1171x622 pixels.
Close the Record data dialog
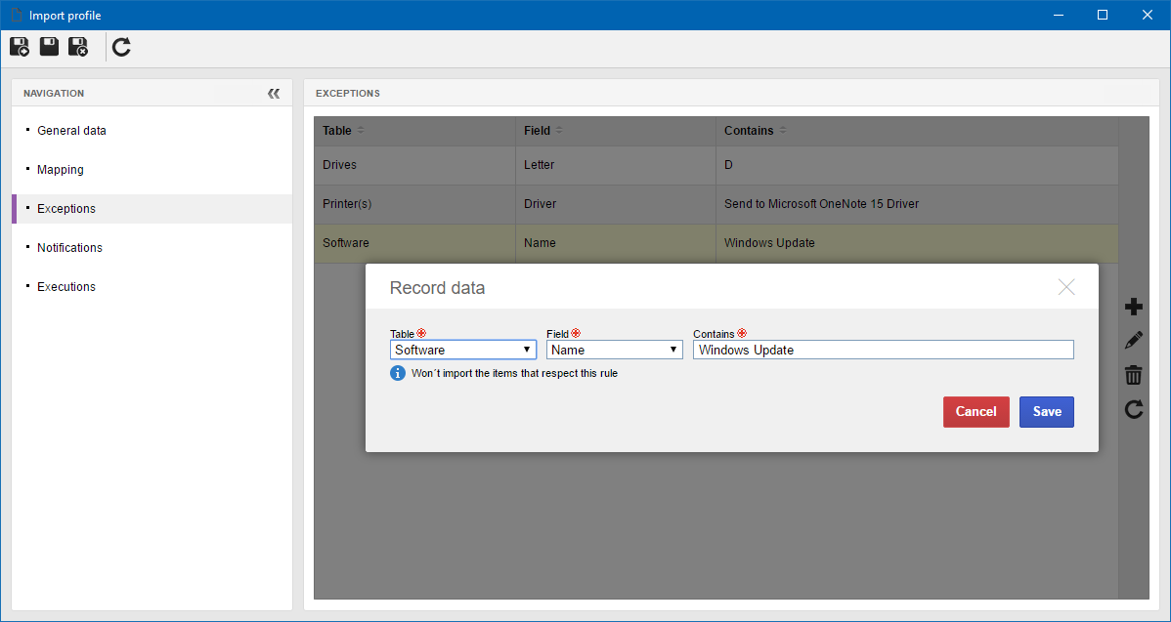1066,287
